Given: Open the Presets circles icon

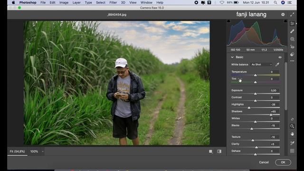Looking at the screenshot, I should pyautogui.click(x=292, y=54).
